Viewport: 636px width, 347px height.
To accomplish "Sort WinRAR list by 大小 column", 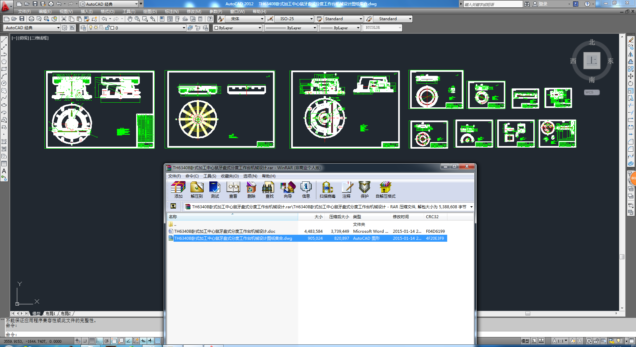I will [x=311, y=217].
